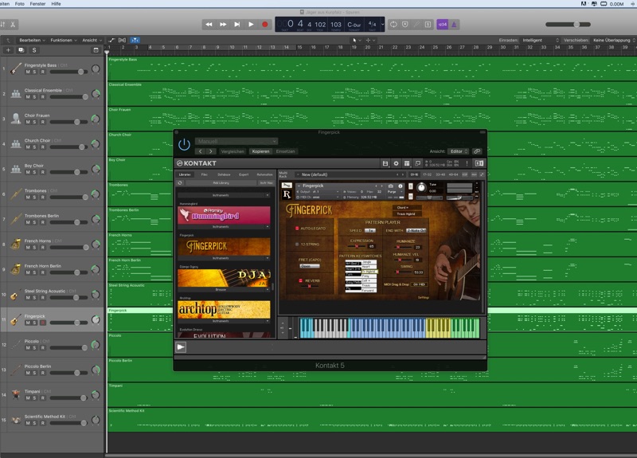Solo the Classical Ensemble track

[x=34, y=97]
